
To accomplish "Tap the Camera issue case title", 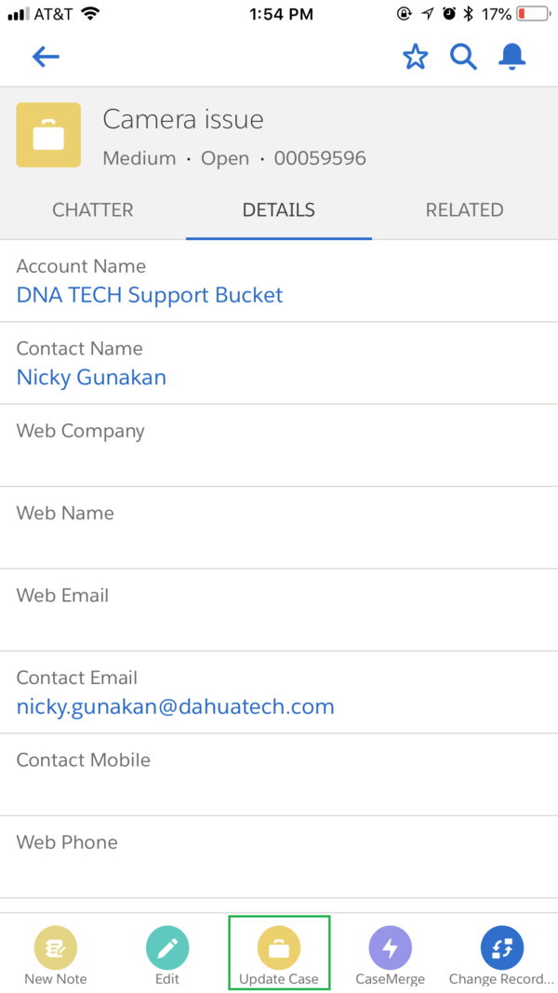I will coord(183,120).
